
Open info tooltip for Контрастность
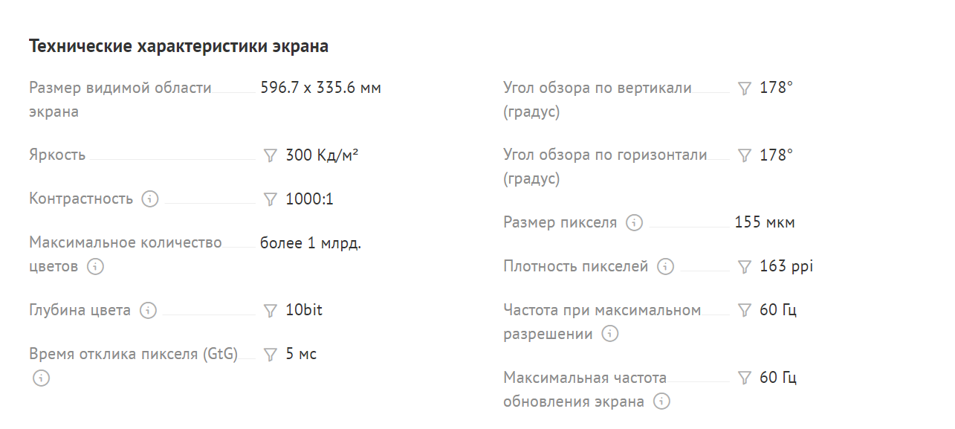pos(150,199)
